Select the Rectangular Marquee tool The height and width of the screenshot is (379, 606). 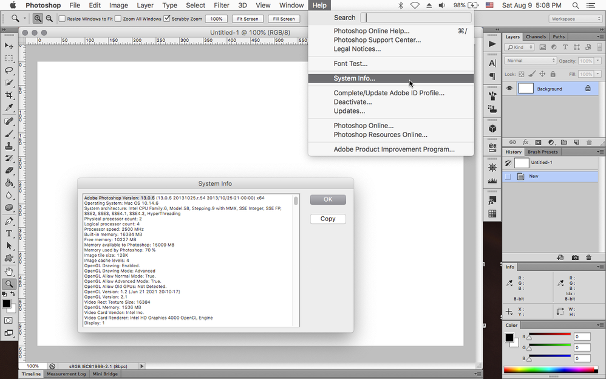pyautogui.click(x=9, y=58)
